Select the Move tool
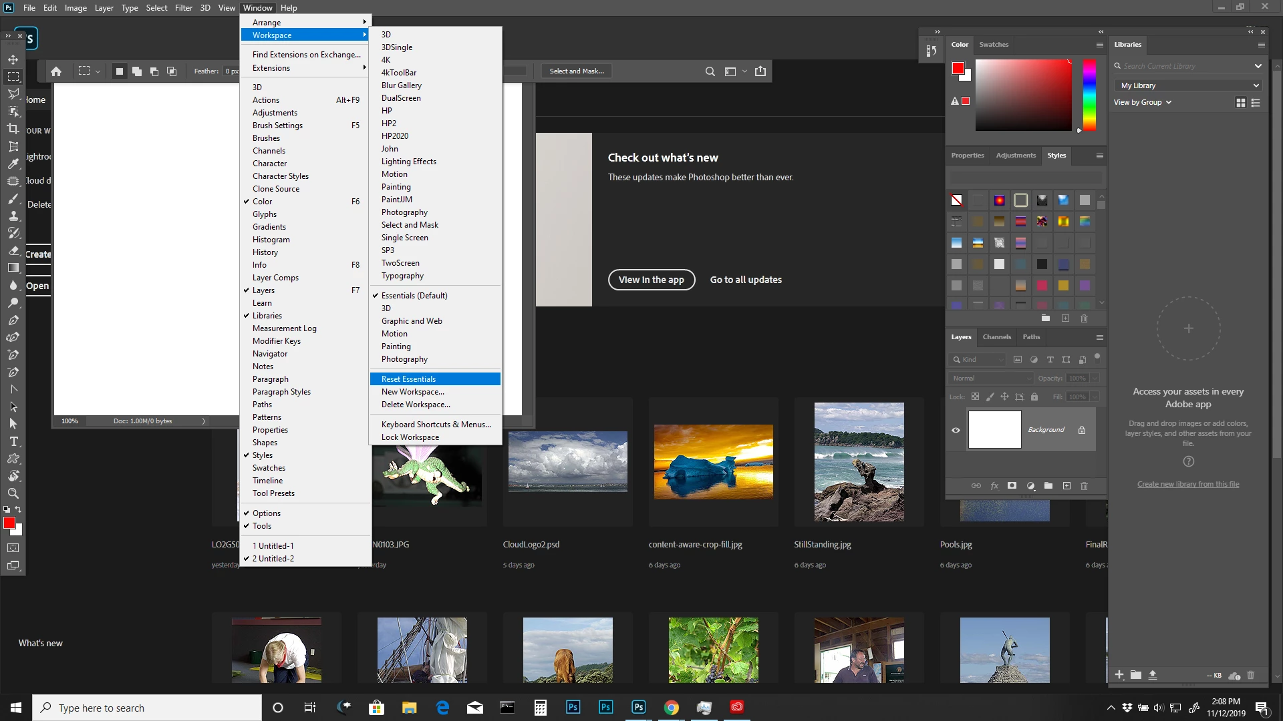Screen dimensions: 1283x721 [x=13, y=59]
